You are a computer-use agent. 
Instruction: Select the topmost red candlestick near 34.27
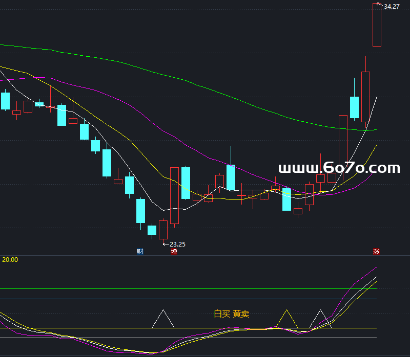377,25
